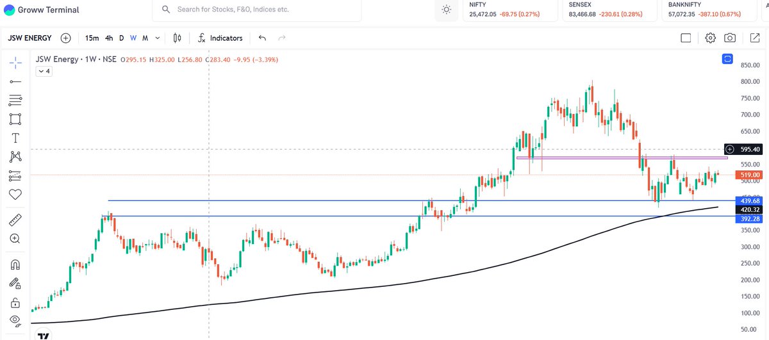Toggle hide all drawings eye icon
The height and width of the screenshot is (340, 769).
click(x=15, y=320)
